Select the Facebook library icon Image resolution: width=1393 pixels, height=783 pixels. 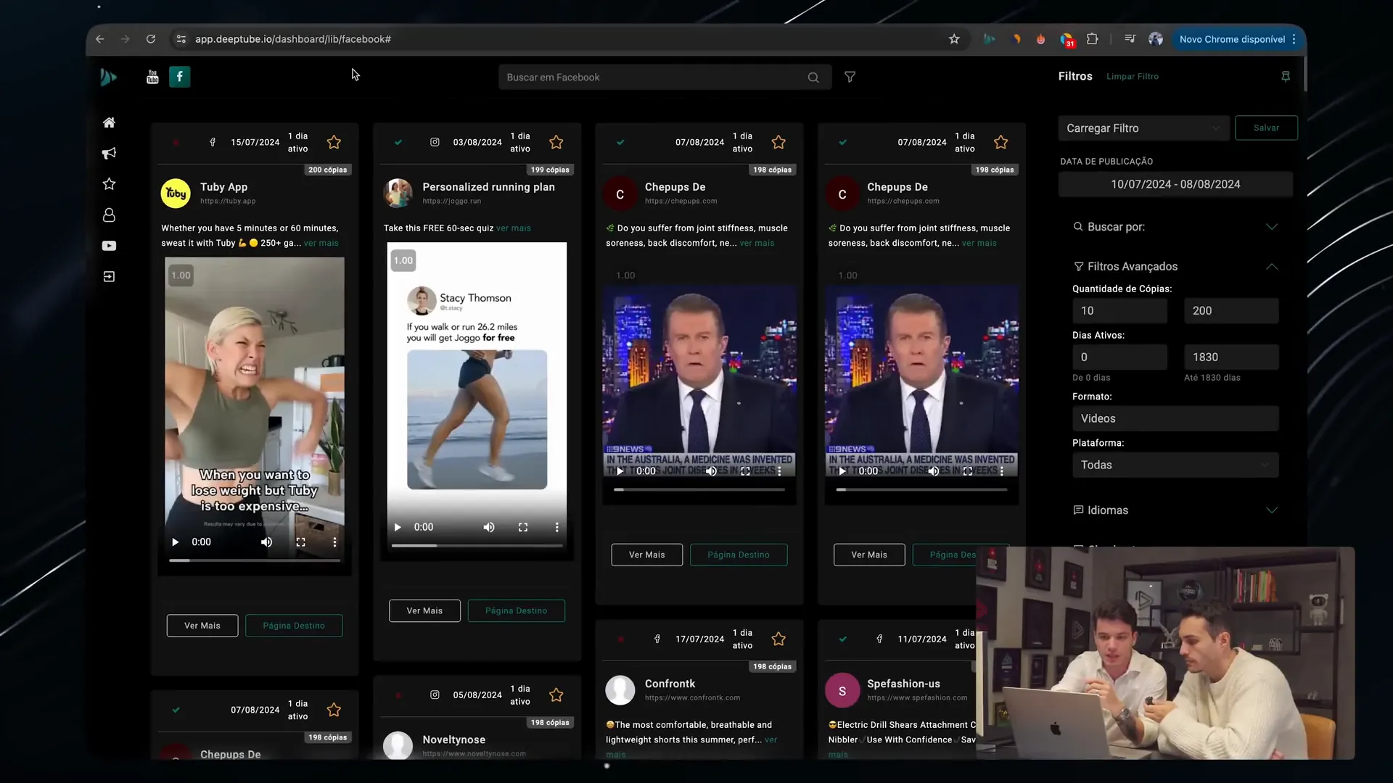180,77
